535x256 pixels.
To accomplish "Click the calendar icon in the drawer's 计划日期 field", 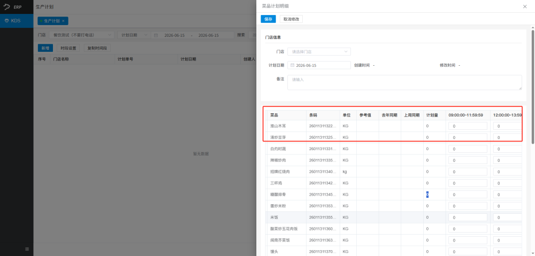I will tap(293, 65).
